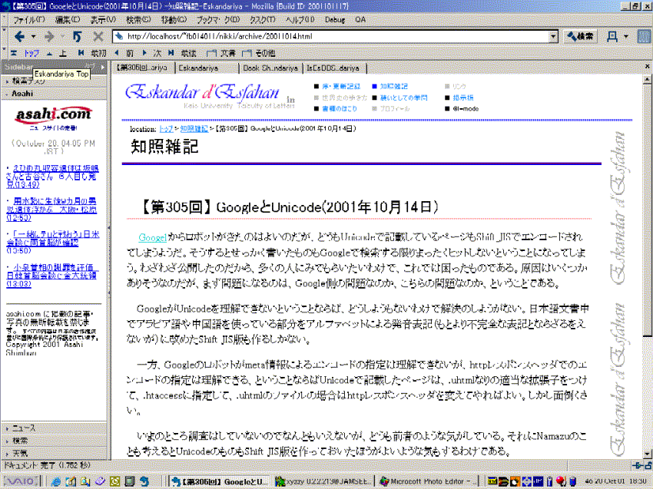Viewport: 653px width, 489px height.
Task: Jump to the 最初 (first) page link
Action: click(92, 53)
